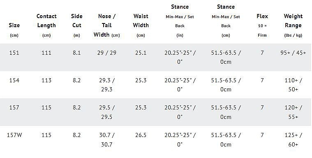This screenshot has height=158, width=312.
Task: Click the 26.5 waist width value
Action: 141,135
